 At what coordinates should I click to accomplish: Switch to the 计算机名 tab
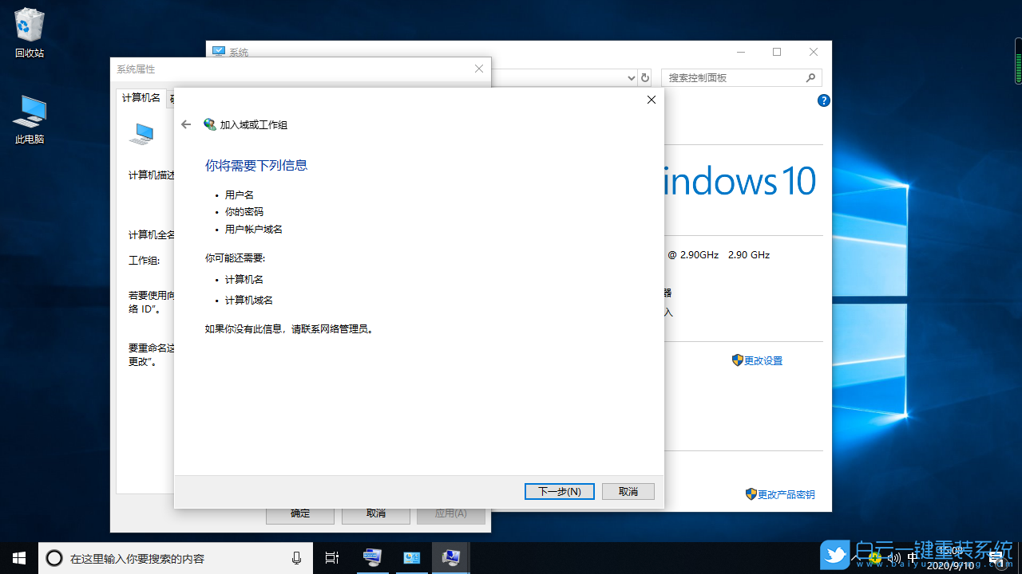click(141, 97)
